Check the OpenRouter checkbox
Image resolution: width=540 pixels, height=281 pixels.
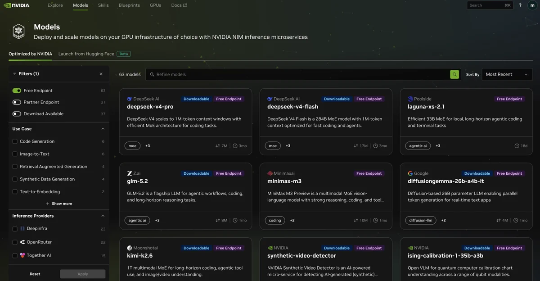pos(15,242)
